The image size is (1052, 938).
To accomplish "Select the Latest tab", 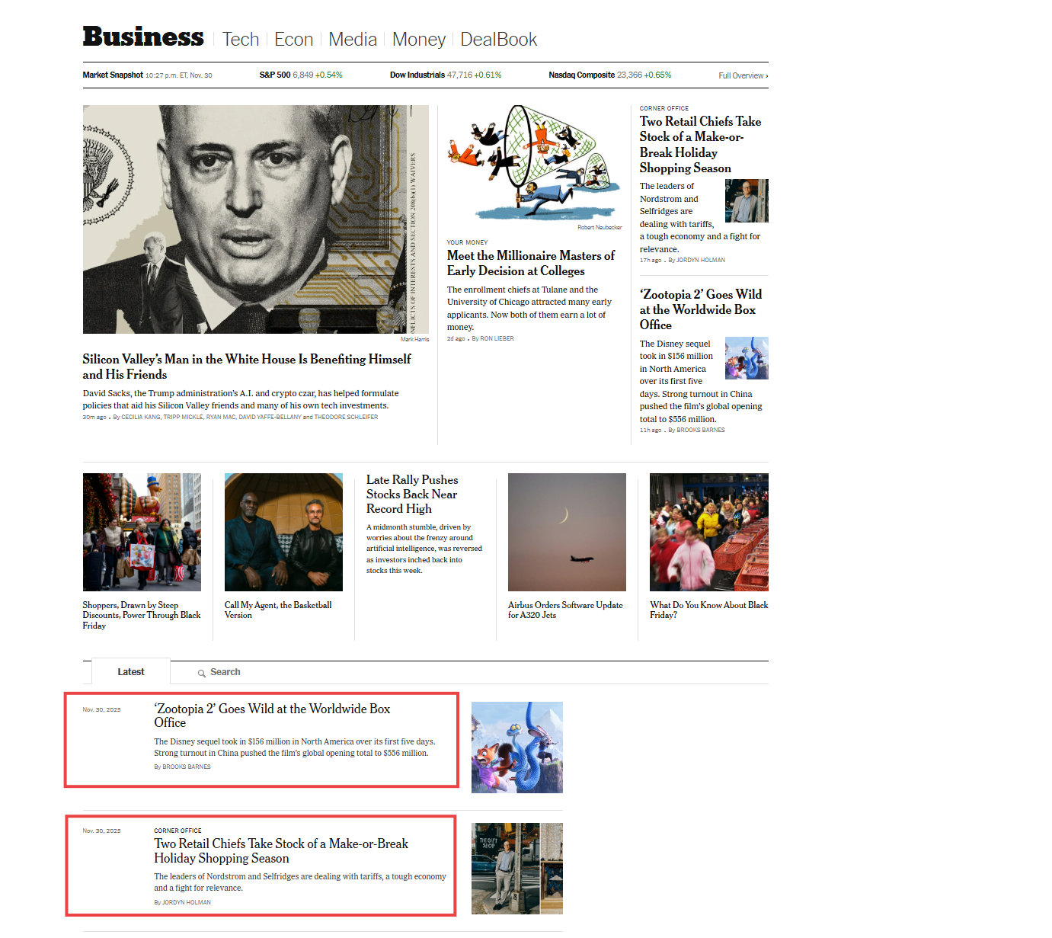I will pyautogui.click(x=130, y=671).
